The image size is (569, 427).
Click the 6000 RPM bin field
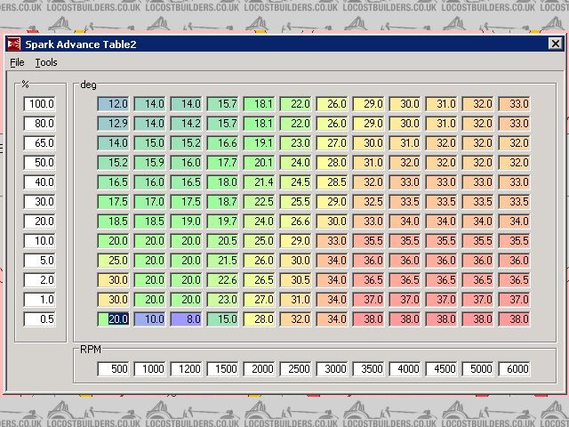[514, 368]
